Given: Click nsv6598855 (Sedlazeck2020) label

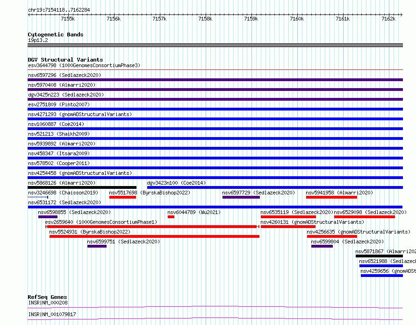Looking at the screenshot, I should (74, 212).
